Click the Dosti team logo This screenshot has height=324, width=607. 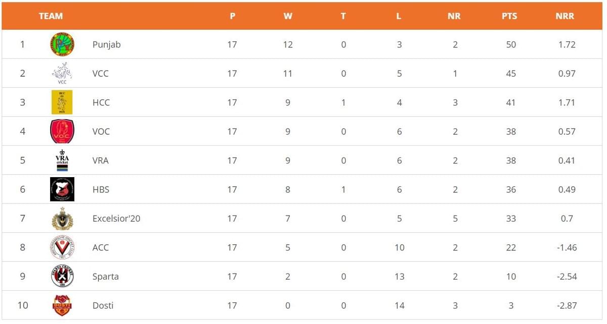pos(62,305)
